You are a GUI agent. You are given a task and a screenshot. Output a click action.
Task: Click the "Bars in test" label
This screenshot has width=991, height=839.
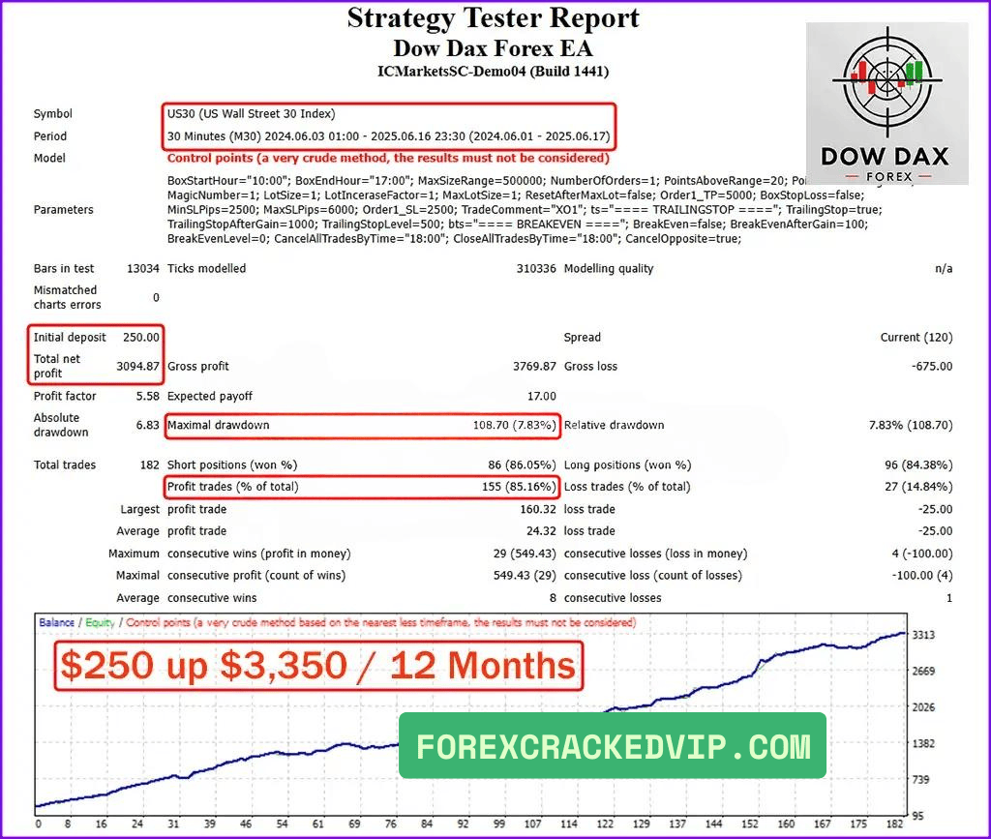click(x=64, y=268)
